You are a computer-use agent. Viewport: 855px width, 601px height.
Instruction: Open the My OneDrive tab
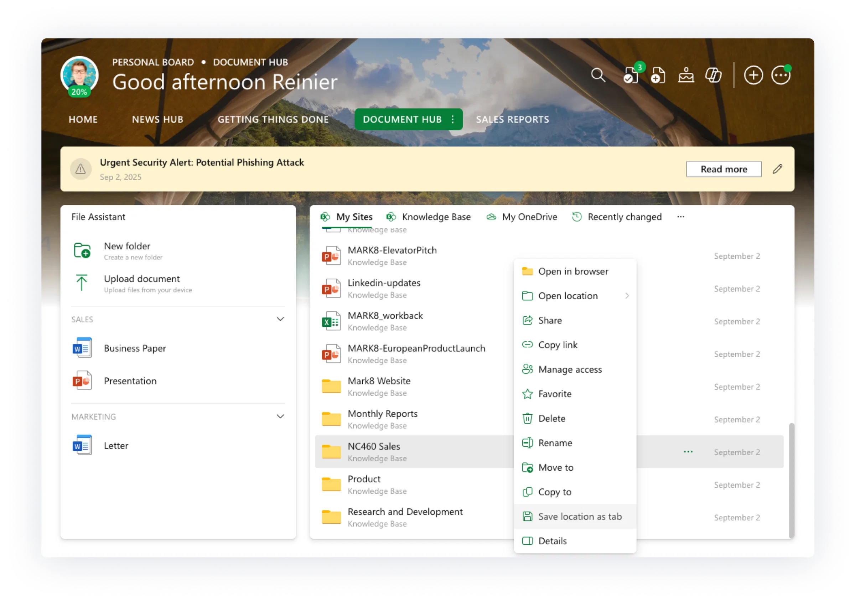click(x=522, y=217)
